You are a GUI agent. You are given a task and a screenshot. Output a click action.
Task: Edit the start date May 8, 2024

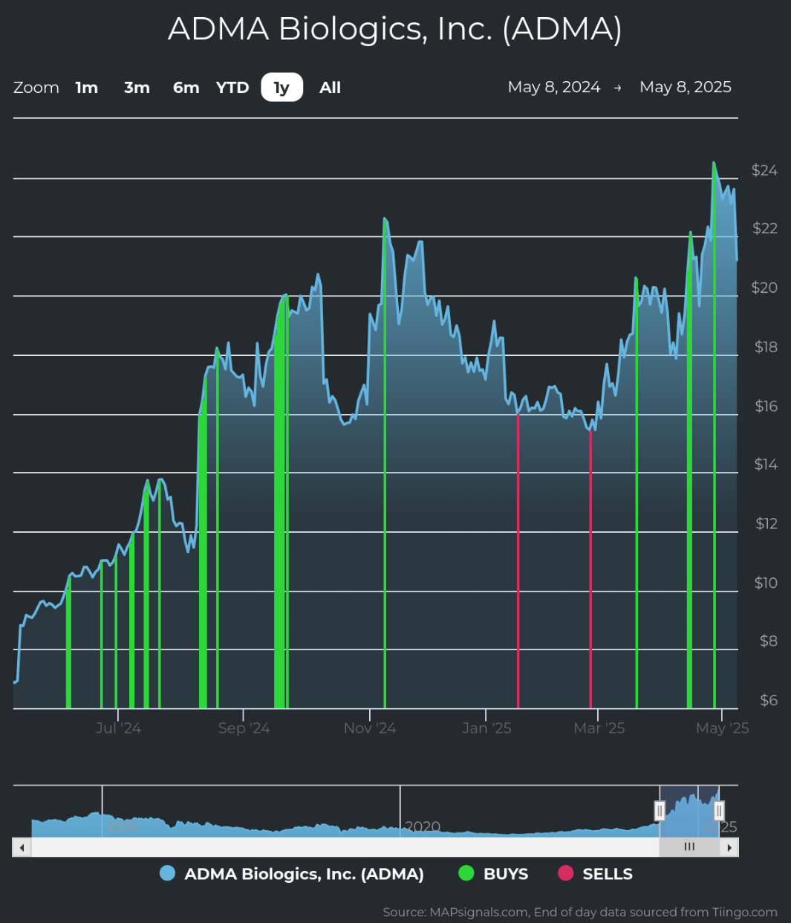click(554, 87)
